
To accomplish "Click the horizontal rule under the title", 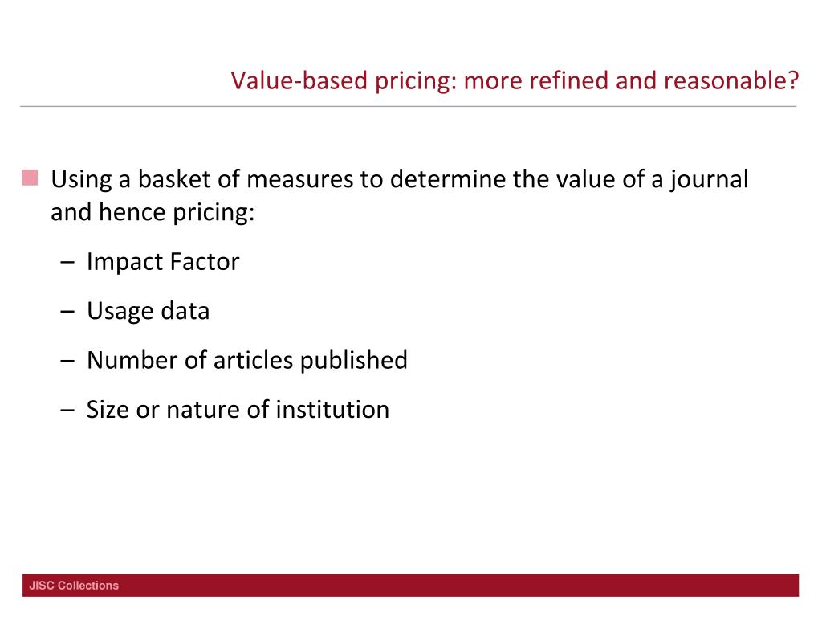I will point(409,107).
